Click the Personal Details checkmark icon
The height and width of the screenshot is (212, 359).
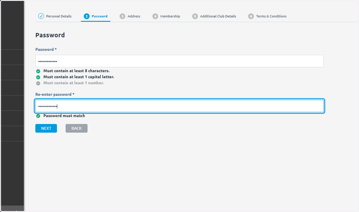click(x=41, y=16)
